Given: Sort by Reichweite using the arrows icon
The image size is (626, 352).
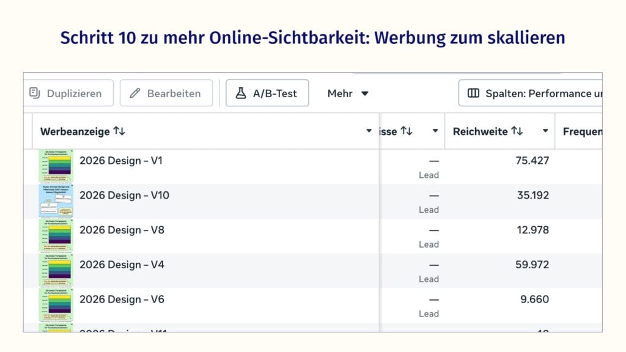Looking at the screenshot, I should tap(517, 131).
